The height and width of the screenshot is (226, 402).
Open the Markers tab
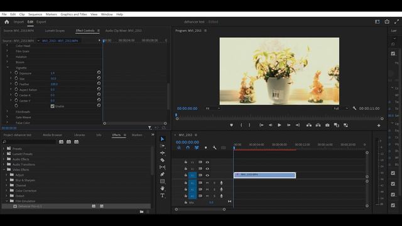coord(137,135)
